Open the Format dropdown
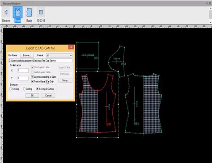This screenshot has width=212, height=163. 59,55
